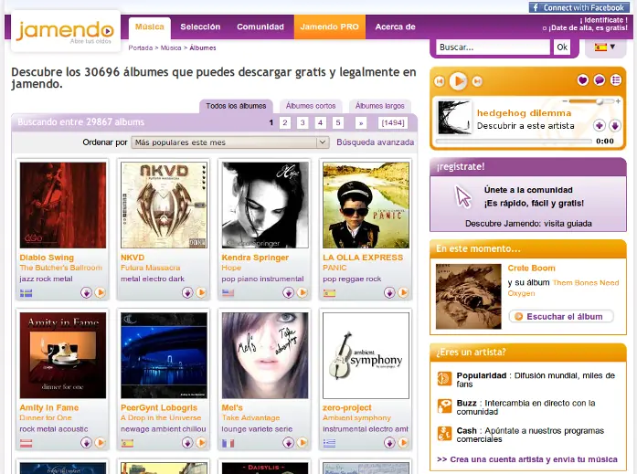Click the Portada breadcrumb link

(x=140, y=47)
